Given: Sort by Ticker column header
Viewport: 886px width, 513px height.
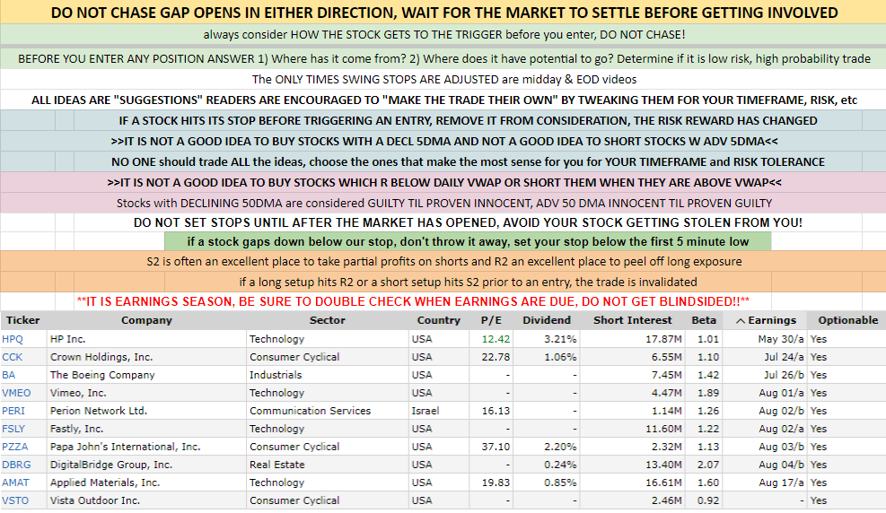Looking at the screenshot, I should [x=23, y=320].
